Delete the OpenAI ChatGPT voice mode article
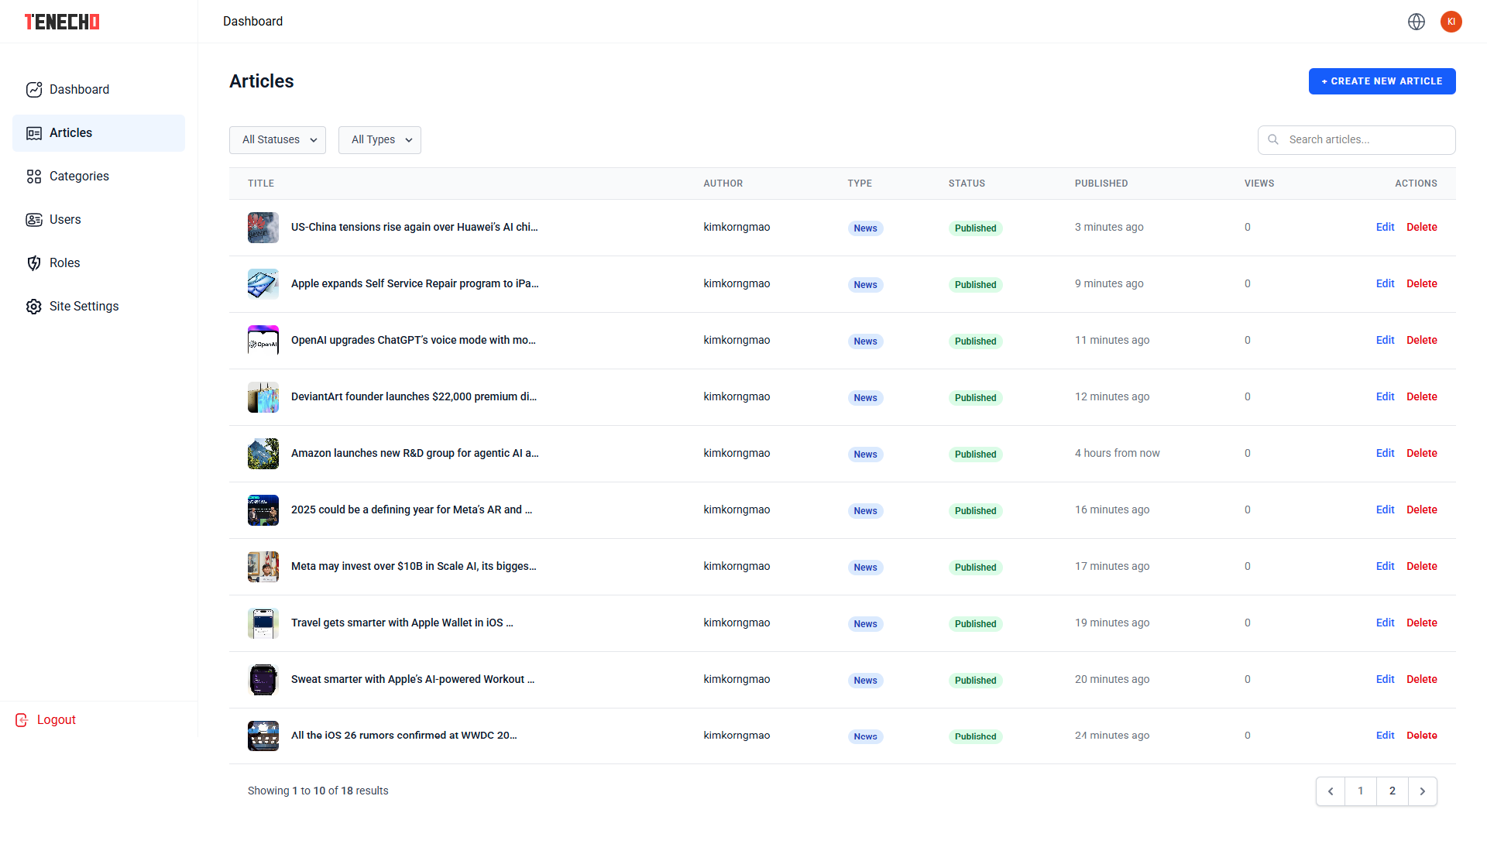This screenshot has height=844, width=1487. pyautogui.click(x=1421, y=341)
